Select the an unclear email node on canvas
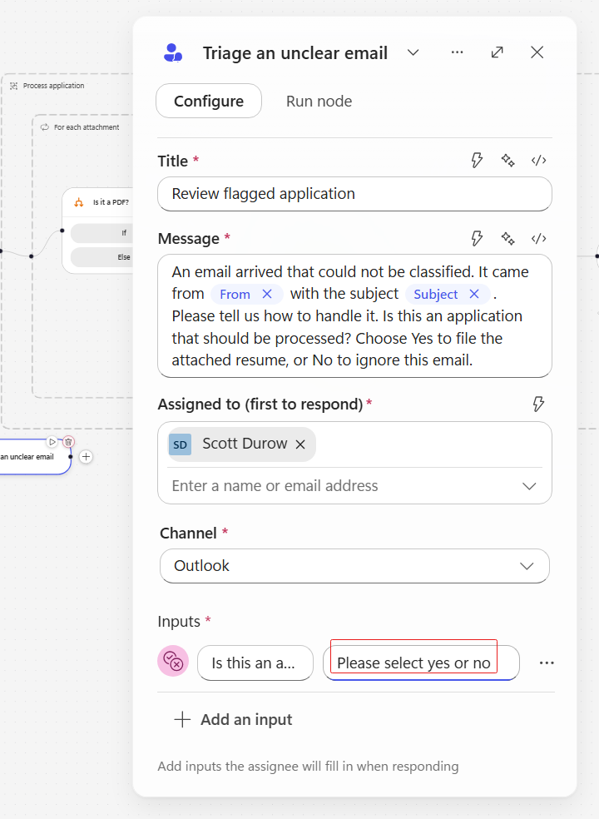This screenshot has height=819, width=599. tap(34, 457)
